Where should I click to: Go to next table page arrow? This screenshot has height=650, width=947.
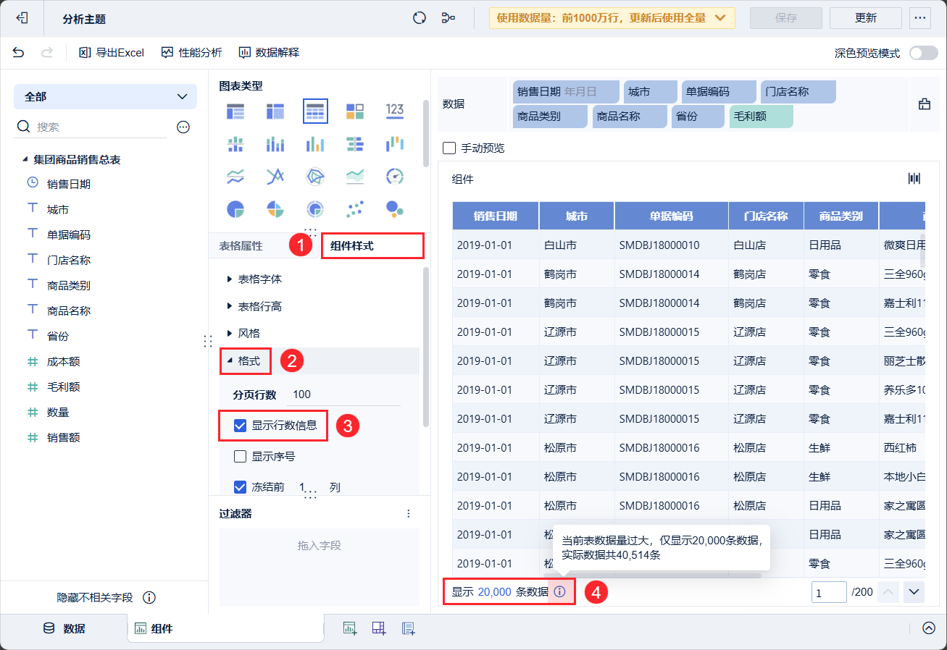914,592
